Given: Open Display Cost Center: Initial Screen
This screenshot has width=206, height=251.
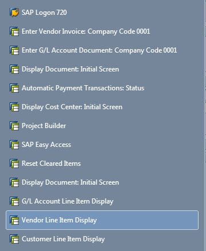Looking at the screenshot, I should click(x=102, y=107).
